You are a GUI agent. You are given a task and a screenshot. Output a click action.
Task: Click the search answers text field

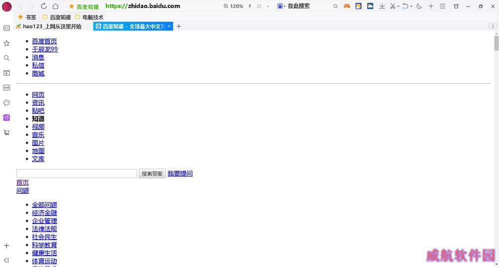coord(77,173)
